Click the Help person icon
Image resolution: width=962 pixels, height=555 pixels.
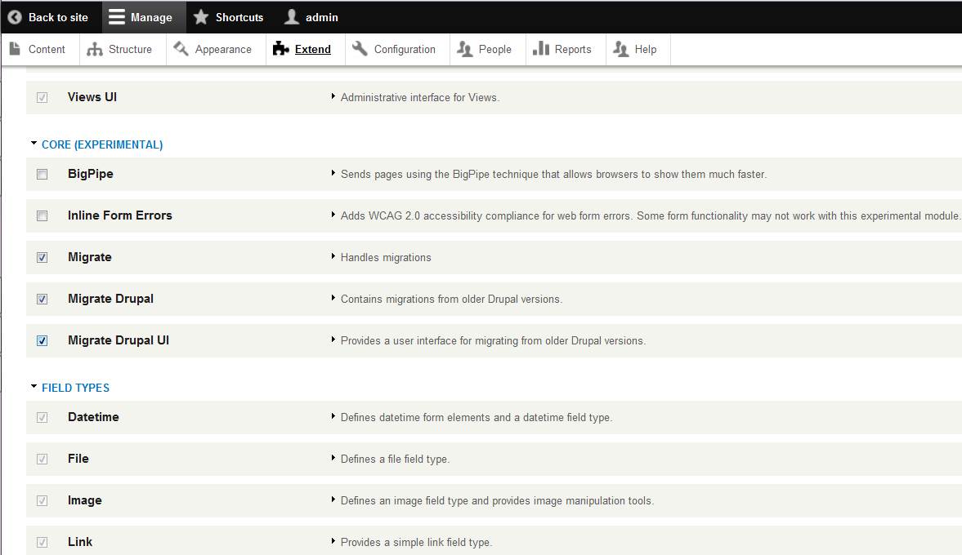621,49
